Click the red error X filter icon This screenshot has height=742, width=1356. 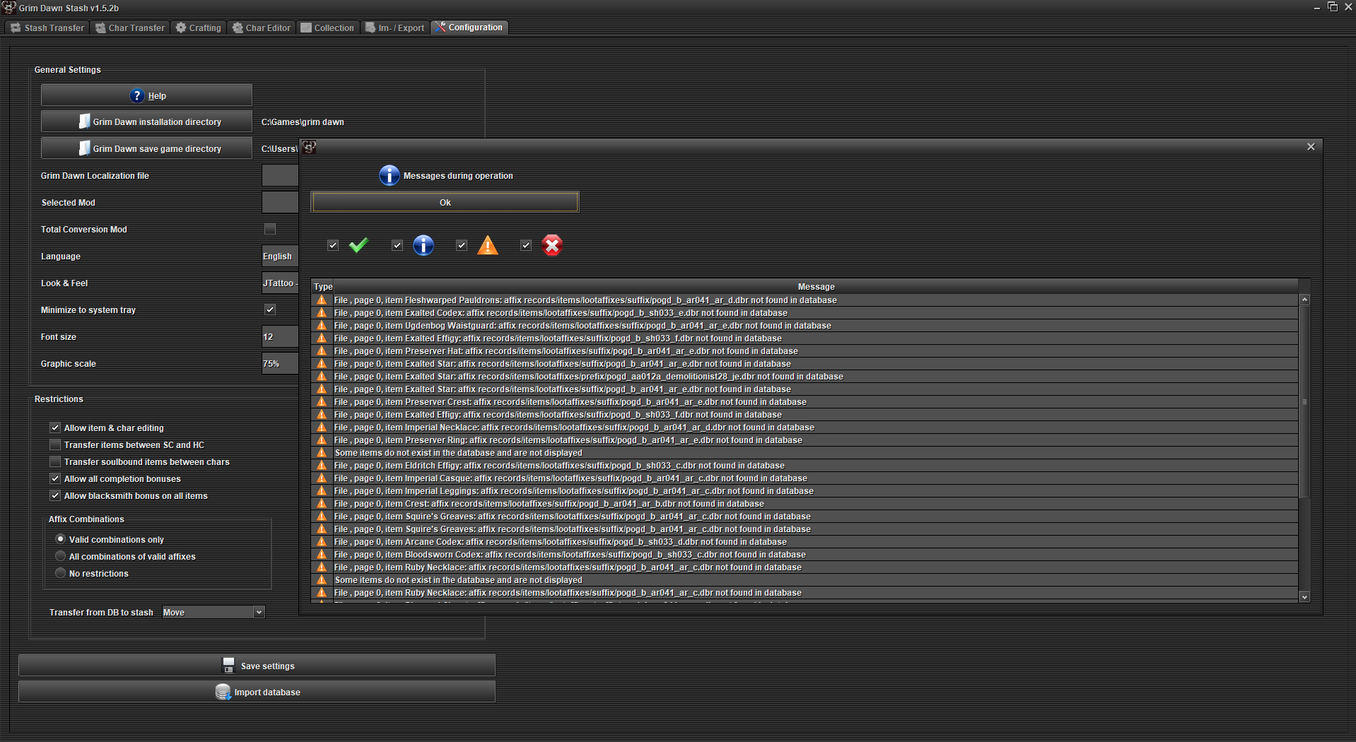(x=551, y=245)
